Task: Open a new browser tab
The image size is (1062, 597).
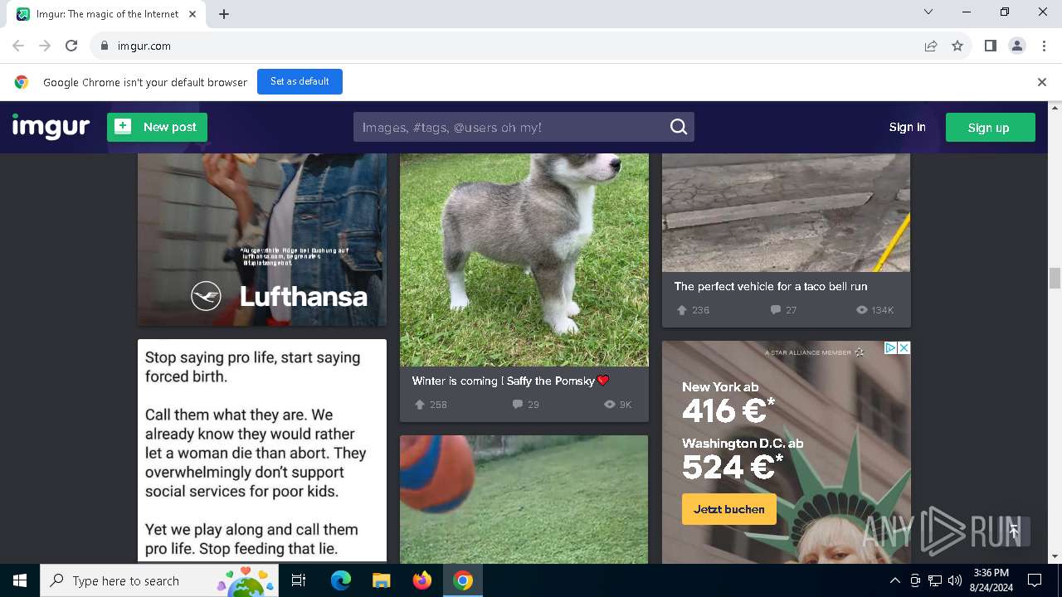Action: (224, 14)
